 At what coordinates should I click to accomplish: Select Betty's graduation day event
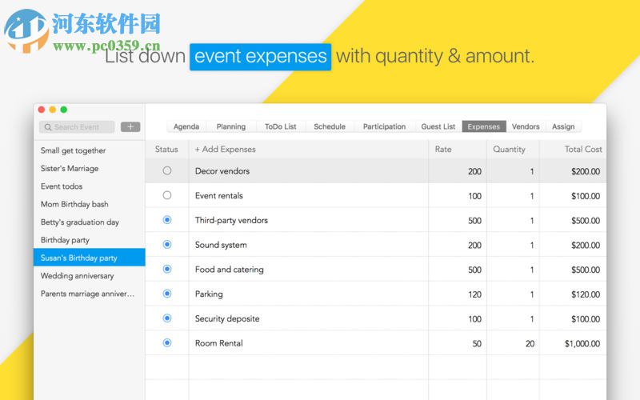[90, 222]
